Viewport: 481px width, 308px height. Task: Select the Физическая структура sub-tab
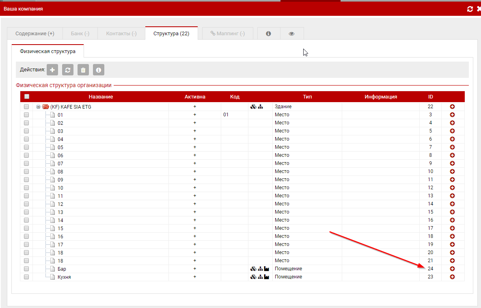click(x=47, y=51)
